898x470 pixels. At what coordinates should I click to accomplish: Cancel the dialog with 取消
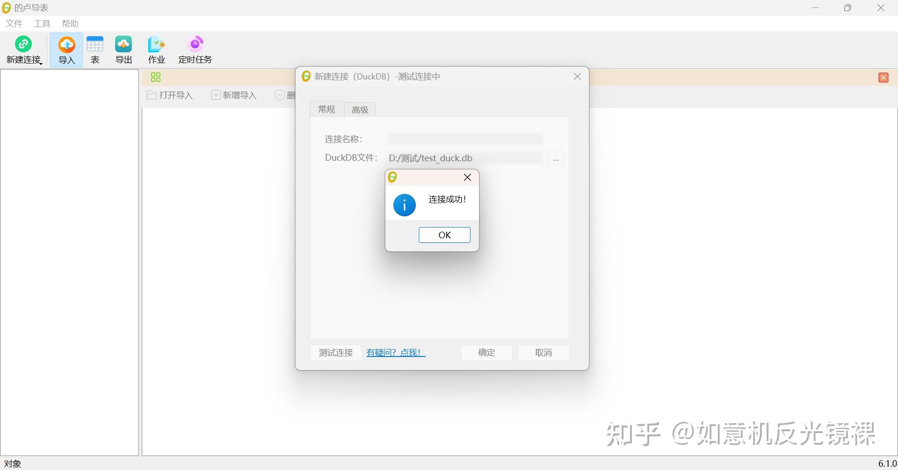pyautogui.click(x=543, y=352)
